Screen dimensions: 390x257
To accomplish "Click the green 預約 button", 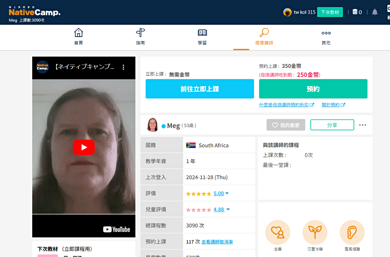I will 313,89.
